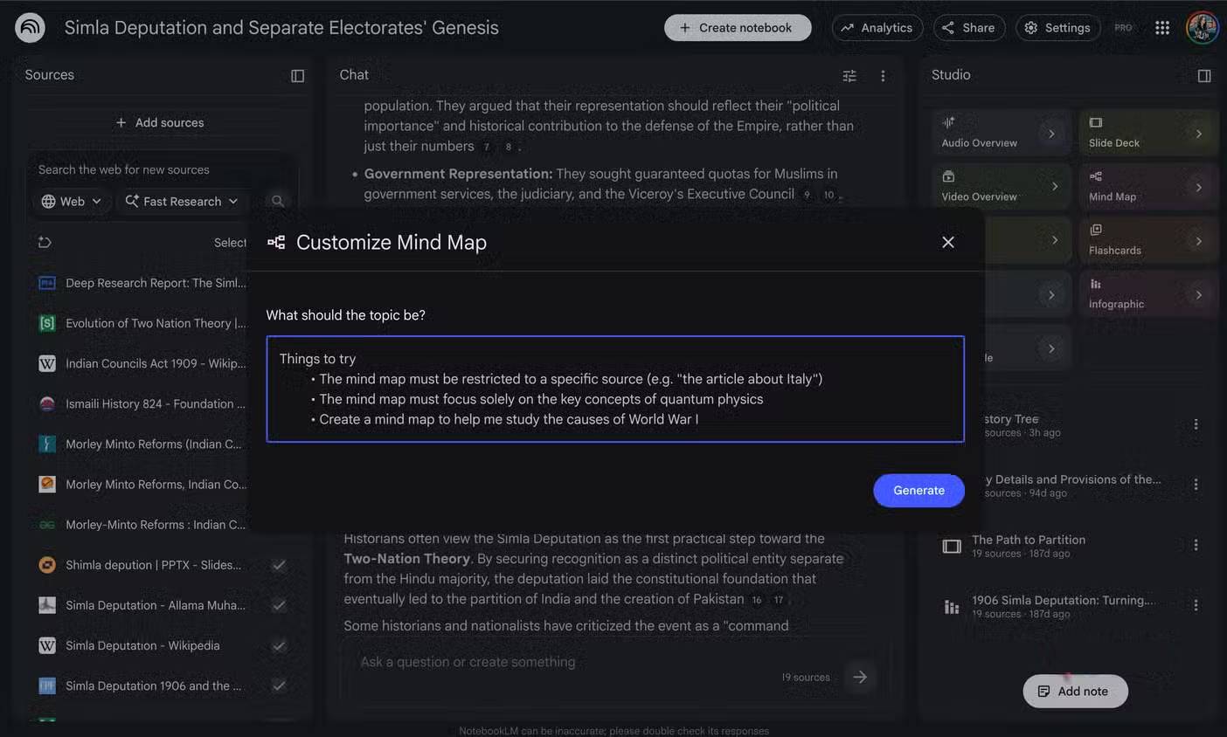
Task: Expand Mind Map options chevron
Action: [x=1198, y=186]
